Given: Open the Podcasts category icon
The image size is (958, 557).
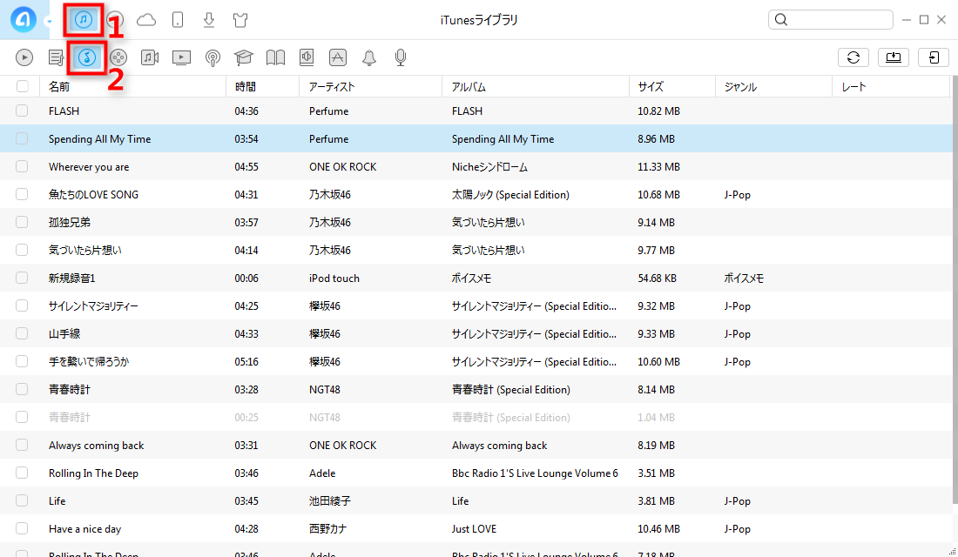Looking at the screenshot, I should coord(213,57).
